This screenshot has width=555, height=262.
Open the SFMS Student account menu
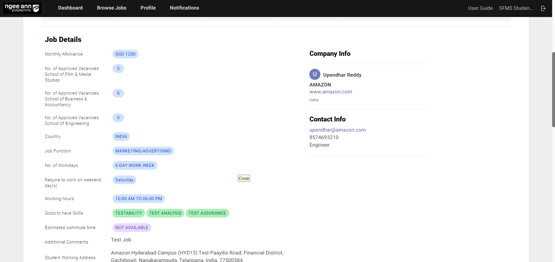(x=516, y=8)
